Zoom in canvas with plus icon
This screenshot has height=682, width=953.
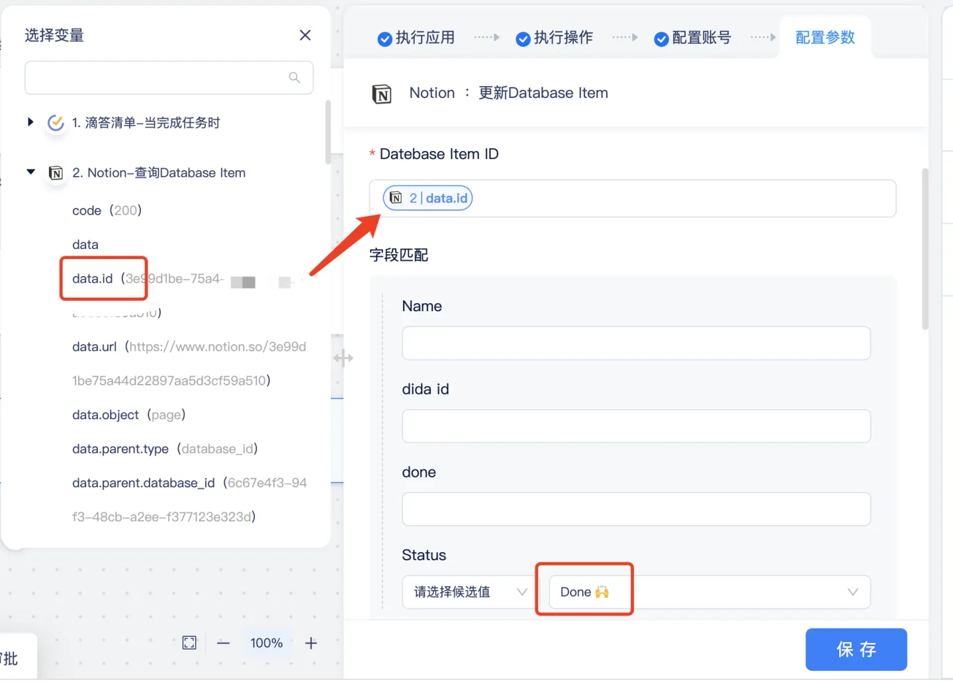click(x=311, y=643)
